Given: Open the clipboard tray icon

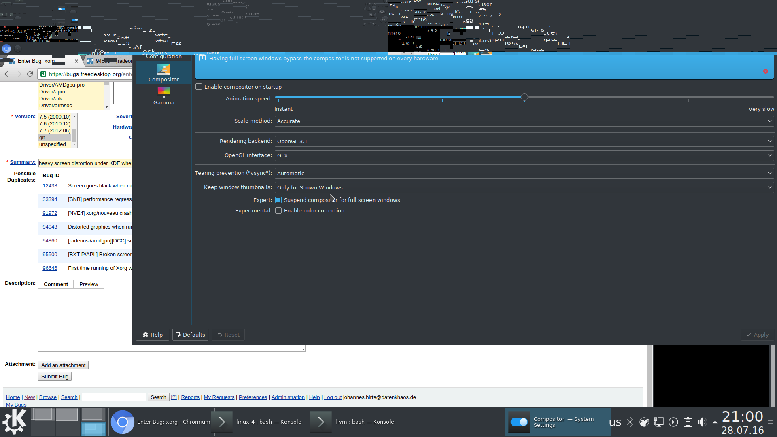Looking at the screenshot, I should click(x=688, y=422).
